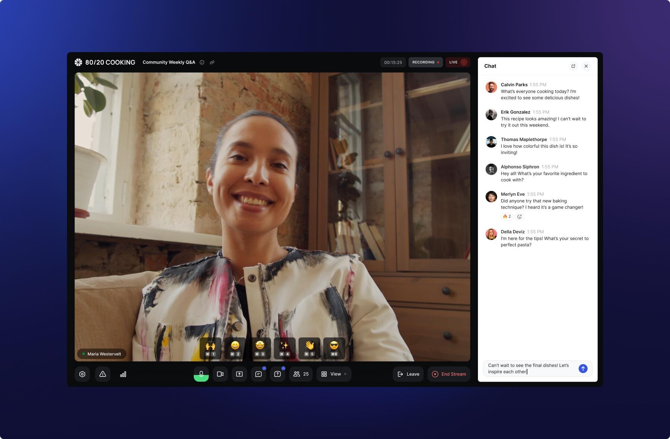Click the Leave button
The image size is (670, 439).
[x=408, y=374]
